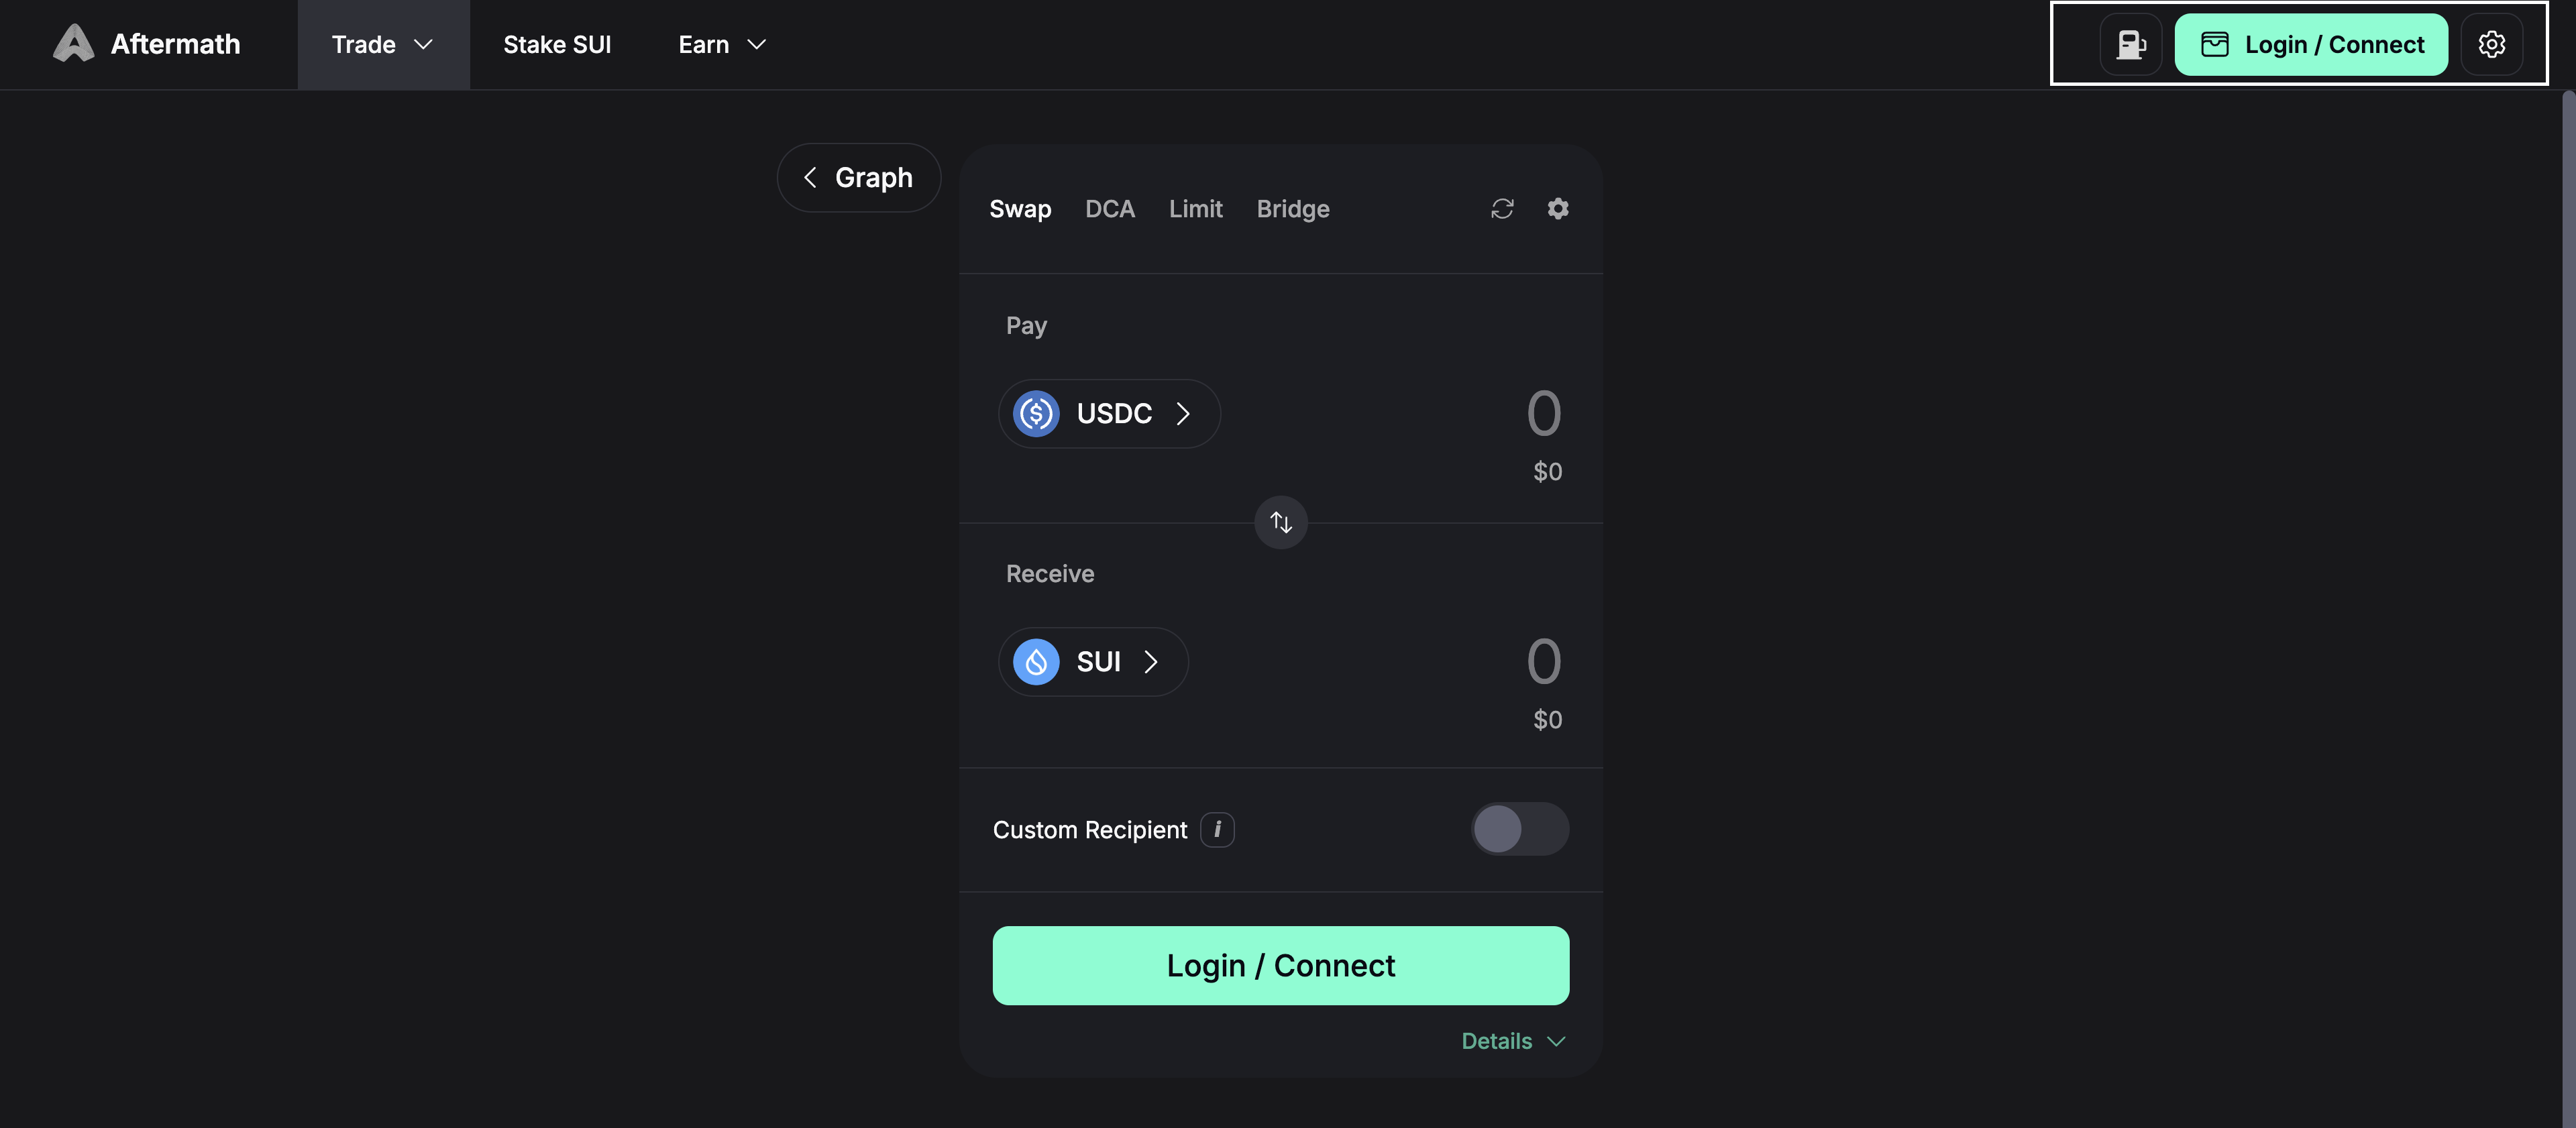This screenshot has width=2576, height=1128.
Task: Enable the Custom Recipient toggle
Action: (1519, 830)
